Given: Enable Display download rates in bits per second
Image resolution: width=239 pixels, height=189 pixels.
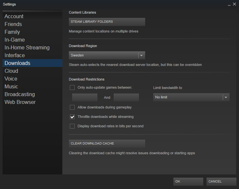Looking at the screenshot, I should 72,126.
